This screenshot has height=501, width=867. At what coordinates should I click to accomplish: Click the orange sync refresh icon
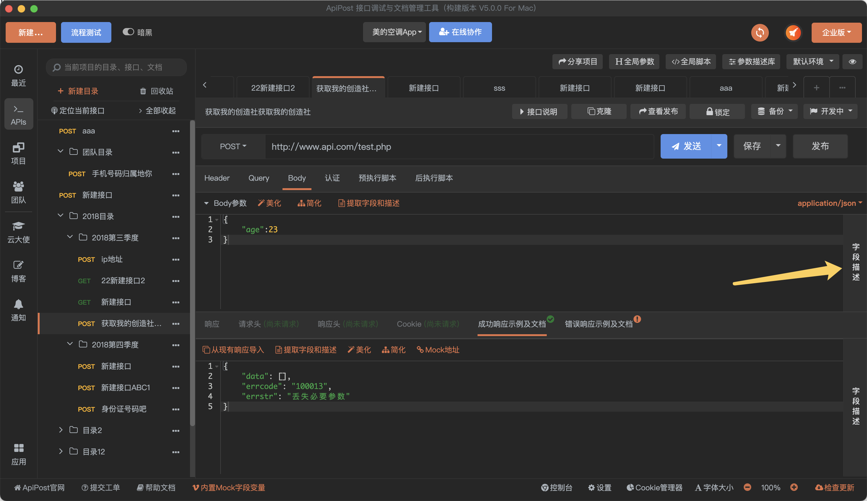coord(760,33)
